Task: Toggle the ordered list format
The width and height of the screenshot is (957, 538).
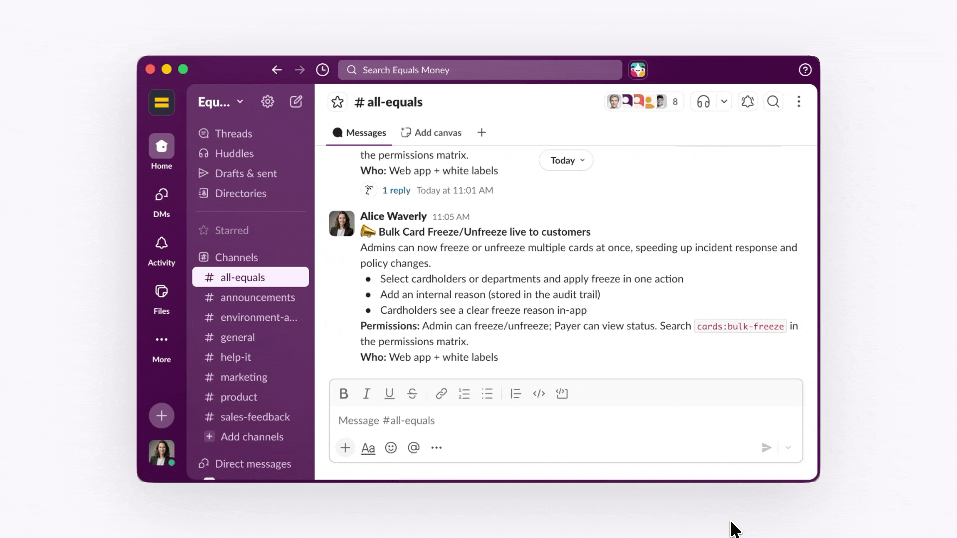Action: (464, 394)
